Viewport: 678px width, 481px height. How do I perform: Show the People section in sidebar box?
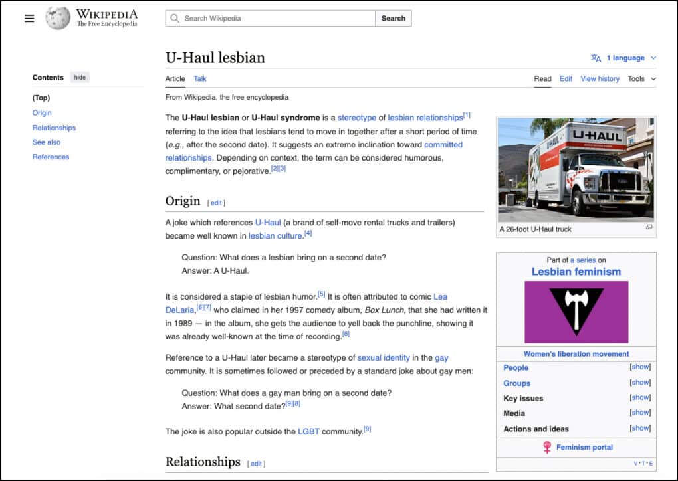coord(640,367)
